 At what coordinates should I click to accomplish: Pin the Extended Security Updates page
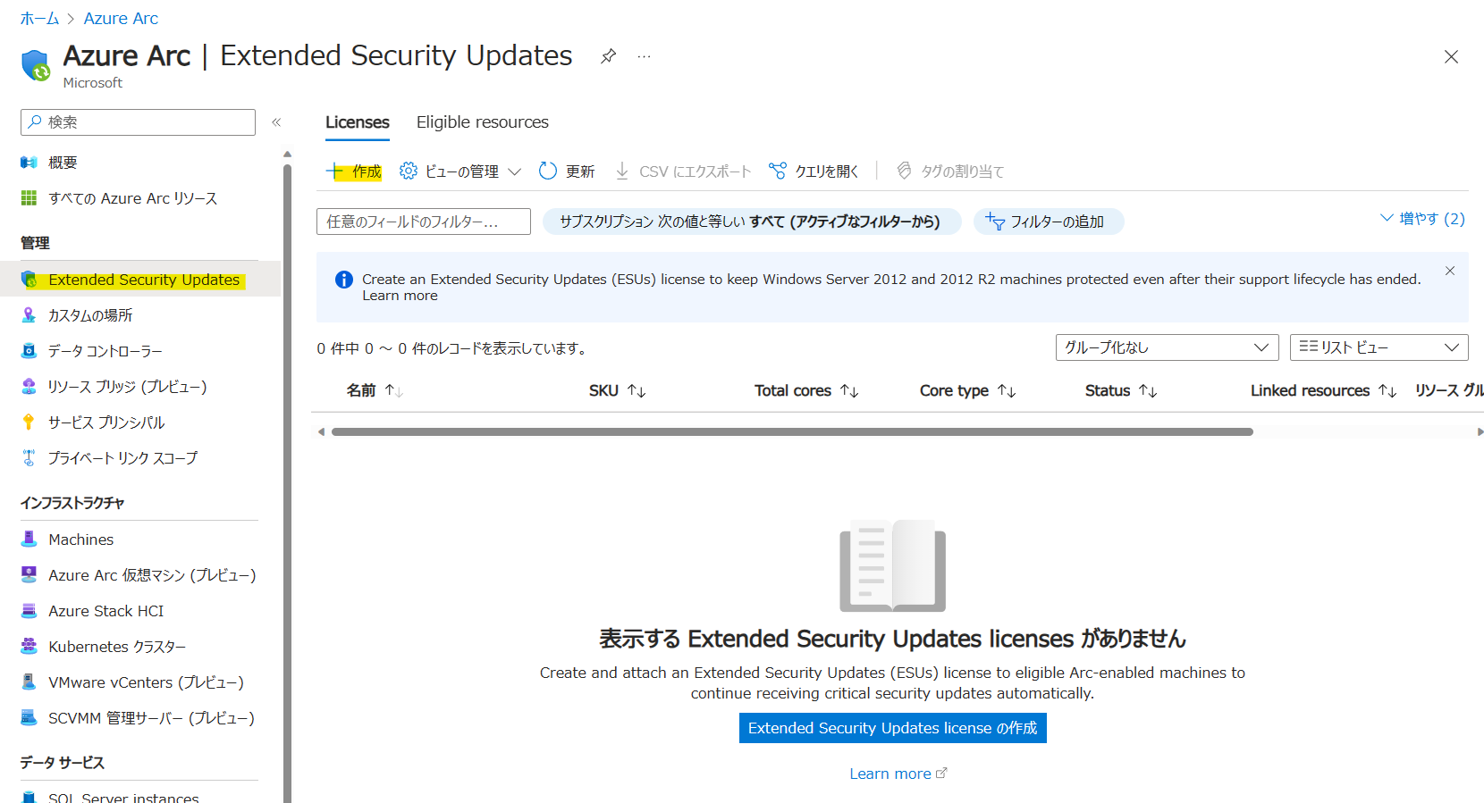tap(608, 56)
